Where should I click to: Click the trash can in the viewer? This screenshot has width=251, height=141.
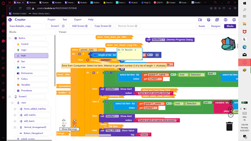coord(230,126)
